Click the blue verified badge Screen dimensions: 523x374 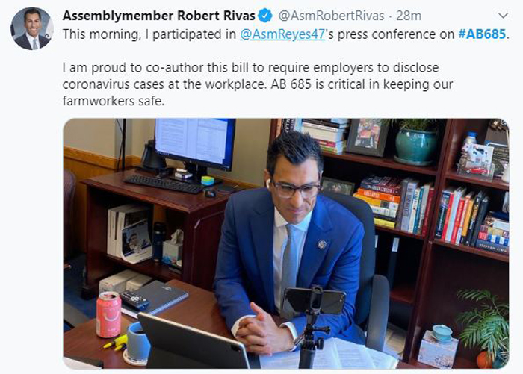pos(265,16)
